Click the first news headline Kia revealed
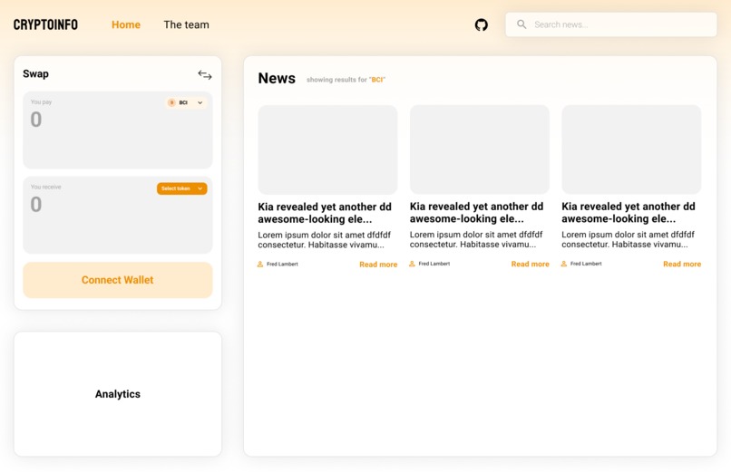The image size is (731, 472). 325,213
